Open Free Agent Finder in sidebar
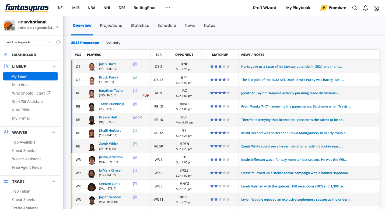 click(x=27, y=167)
